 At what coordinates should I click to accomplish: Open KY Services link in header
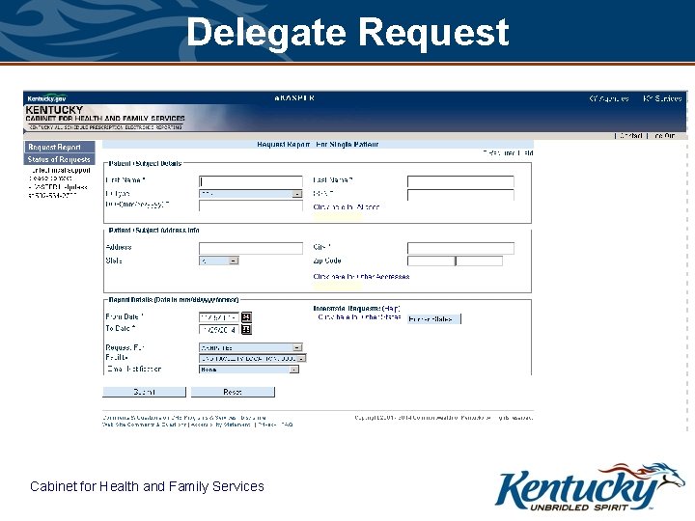coord(662,98)
